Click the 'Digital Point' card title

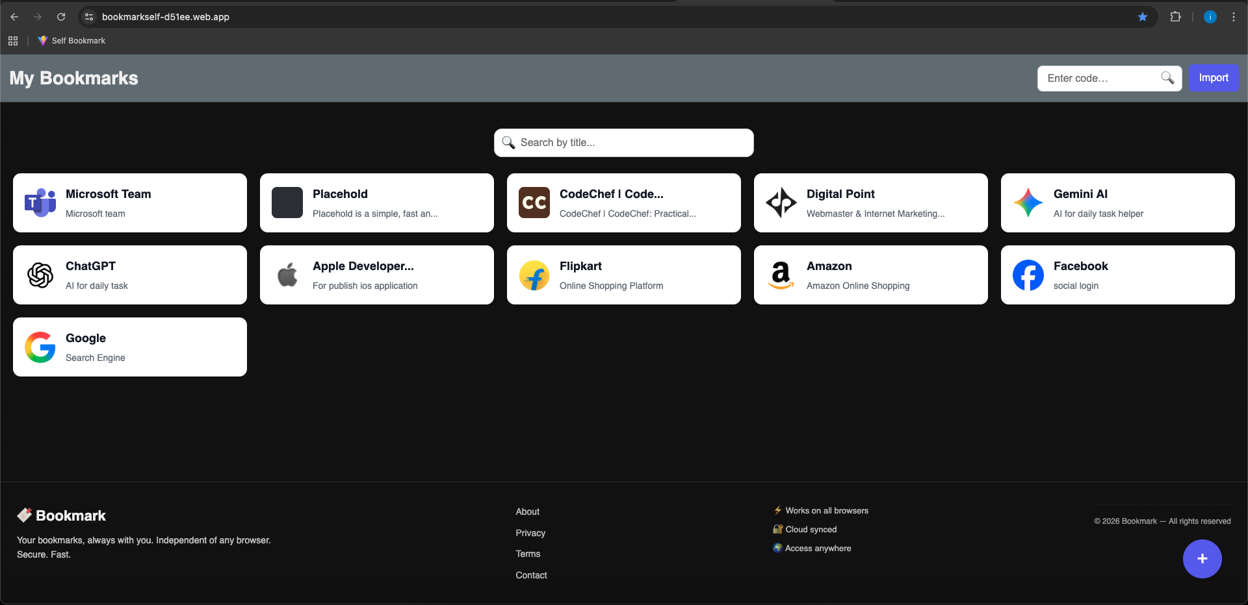[x=840, y=194]
